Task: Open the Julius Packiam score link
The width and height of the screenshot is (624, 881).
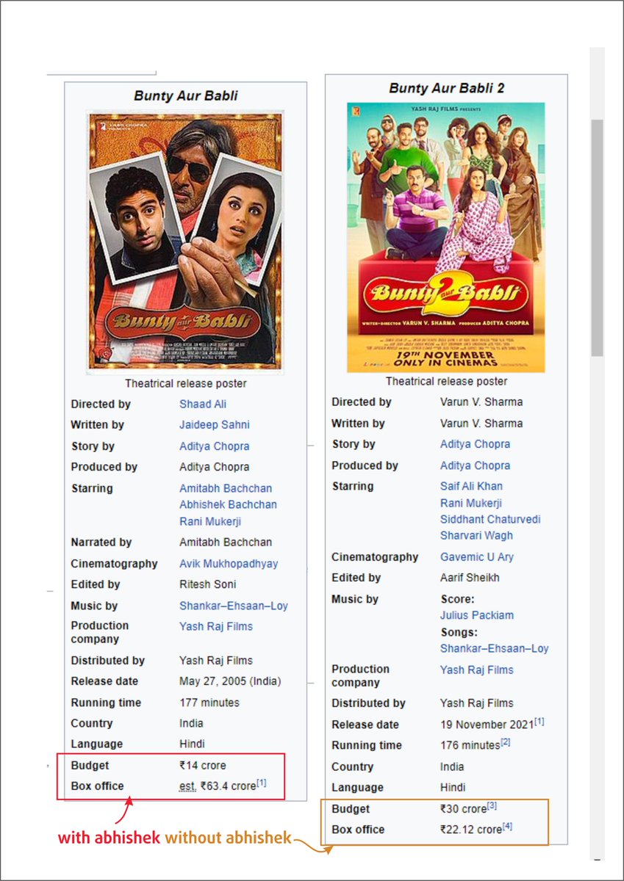Action: click(x=477, y=615)
